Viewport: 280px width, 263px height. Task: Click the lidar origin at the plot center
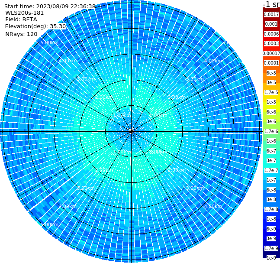pos(131,131)
